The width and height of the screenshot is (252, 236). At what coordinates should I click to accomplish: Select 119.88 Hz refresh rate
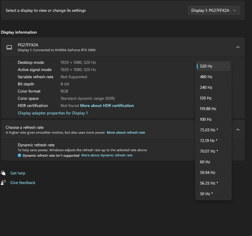point(214,109)
